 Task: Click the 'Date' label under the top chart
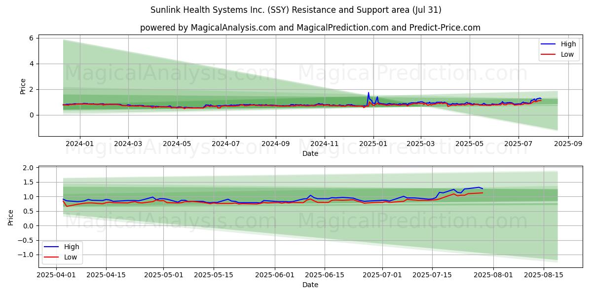tap(310, 153)
